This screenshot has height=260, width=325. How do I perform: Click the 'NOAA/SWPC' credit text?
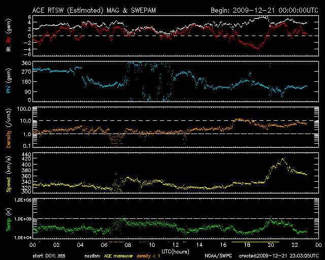(x=218, y=256)
